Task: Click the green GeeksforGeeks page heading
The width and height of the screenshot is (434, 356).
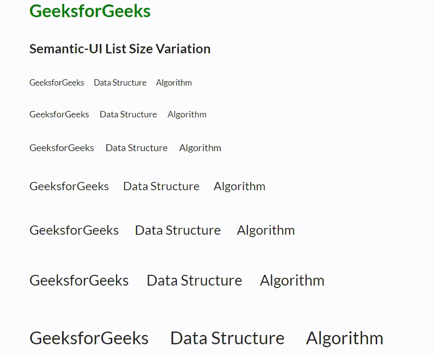Action: 90,11
